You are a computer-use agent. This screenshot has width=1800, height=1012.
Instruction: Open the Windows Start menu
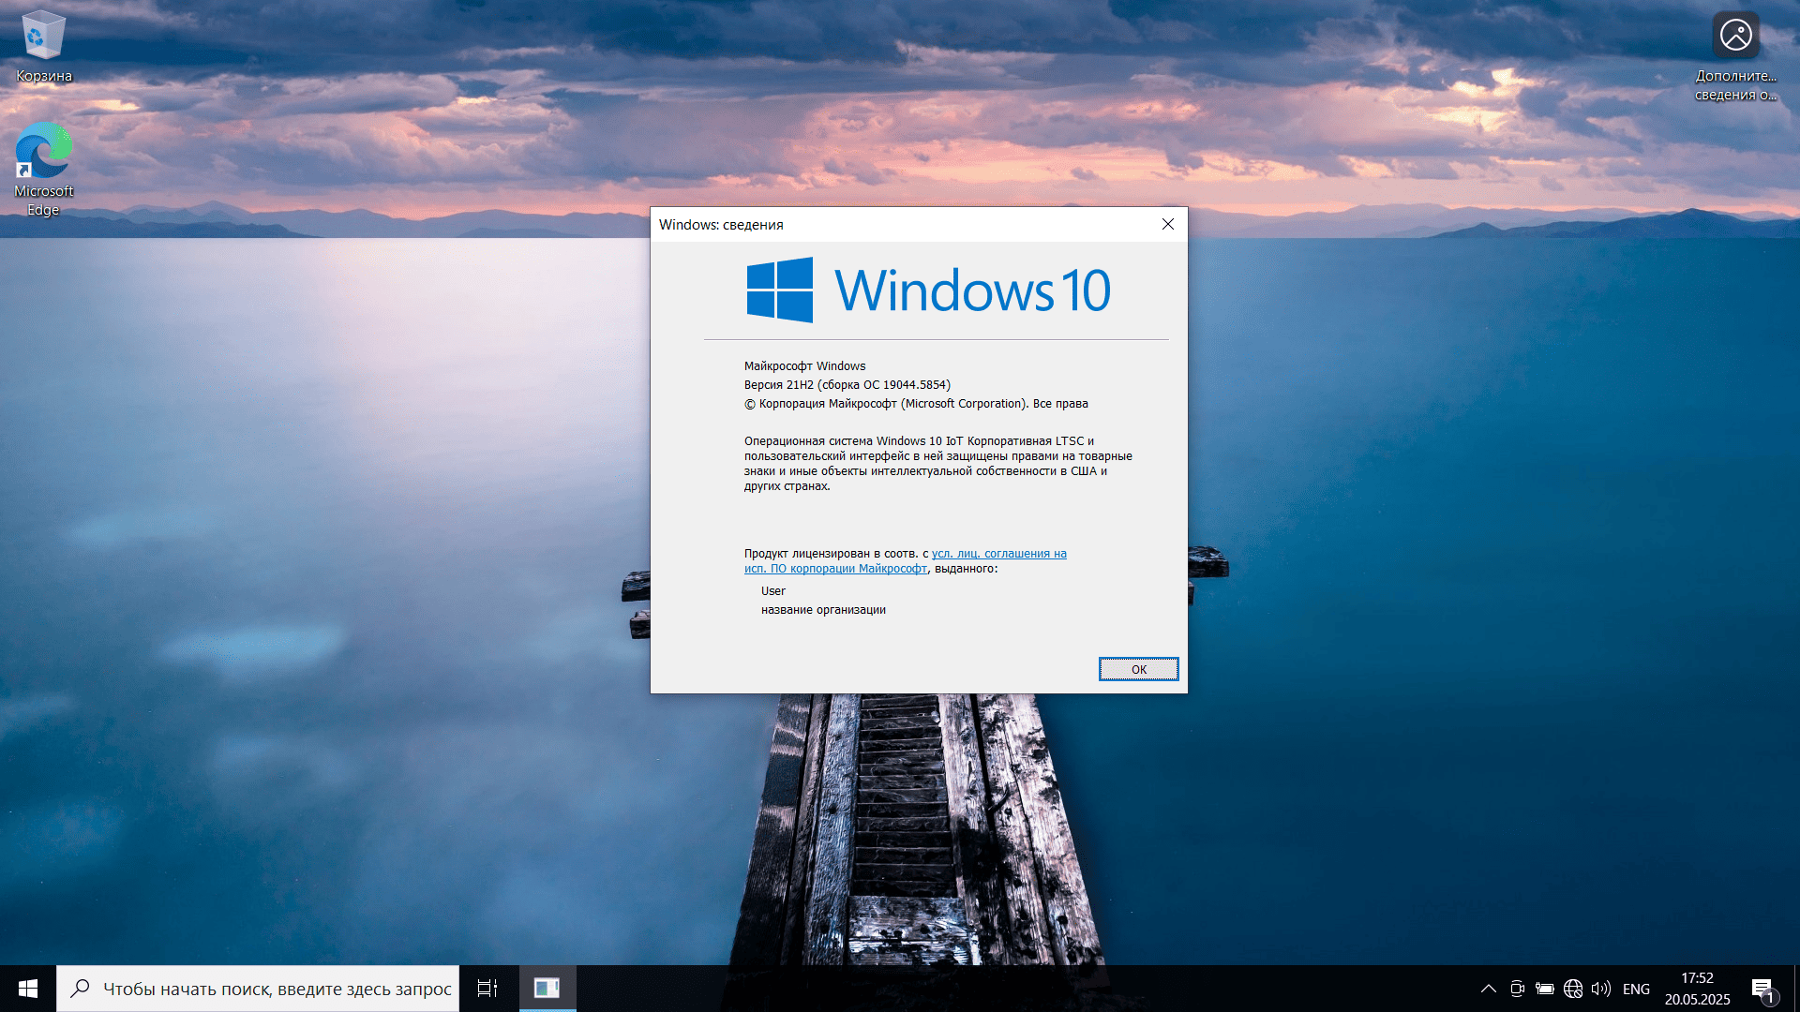pos(28,989)
